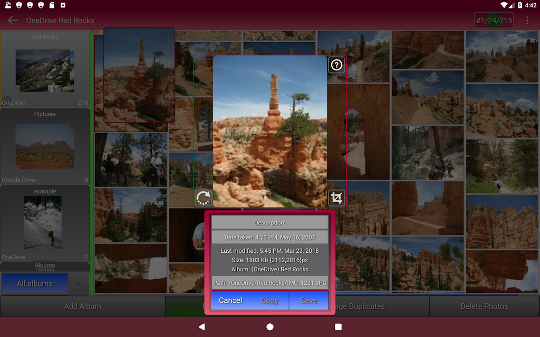
Task: Open the Pictures Google Drive album
Action: coord(45,147)
